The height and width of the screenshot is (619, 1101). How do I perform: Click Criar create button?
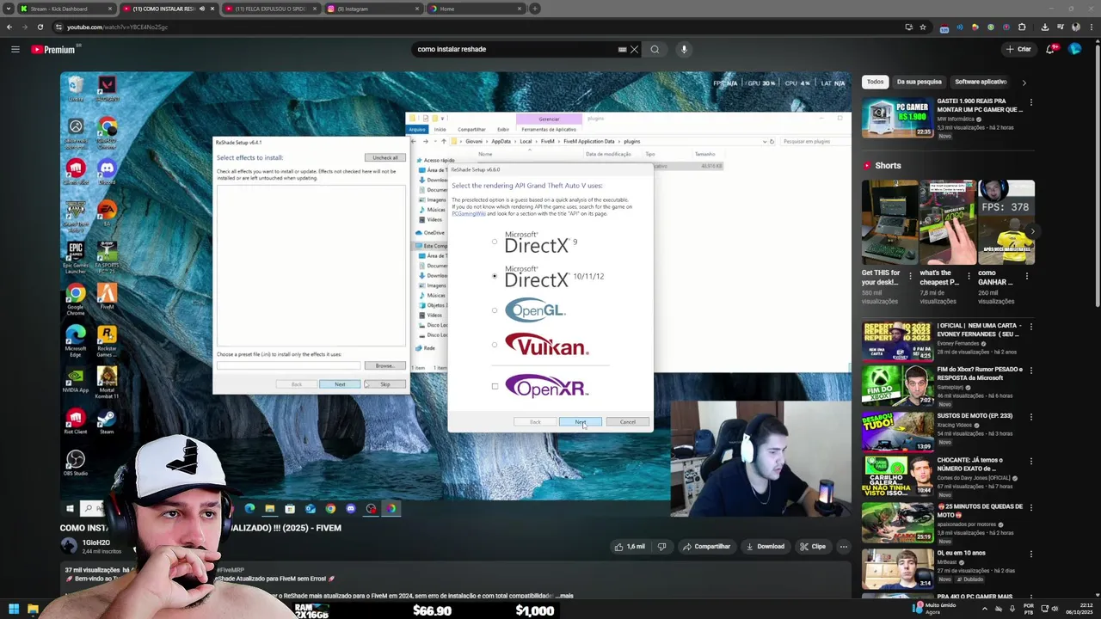click(x=1018, y=49)
